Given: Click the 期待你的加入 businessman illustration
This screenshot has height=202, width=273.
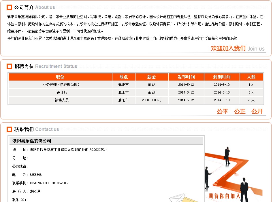Looking at the screenshot, I should 233,174.
